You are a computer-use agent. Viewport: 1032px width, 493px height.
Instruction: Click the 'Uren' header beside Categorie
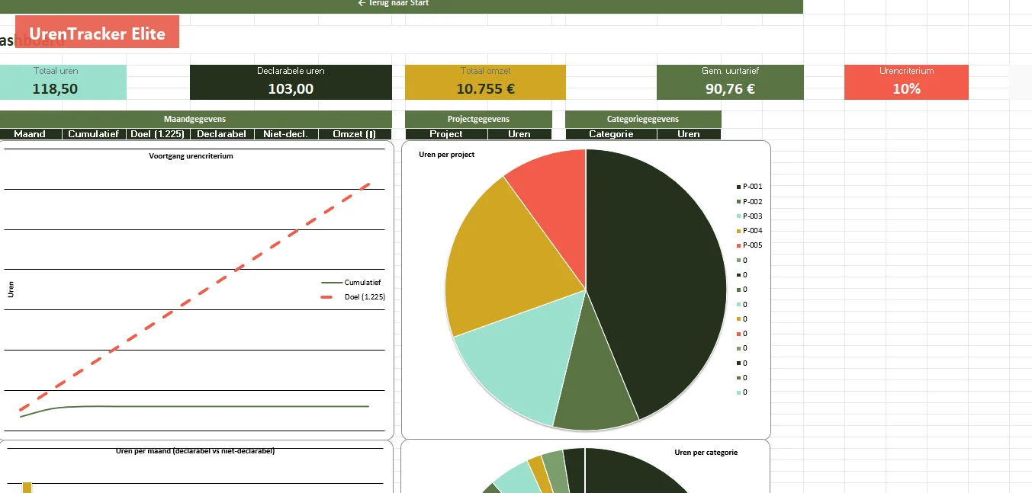point(689,134)
